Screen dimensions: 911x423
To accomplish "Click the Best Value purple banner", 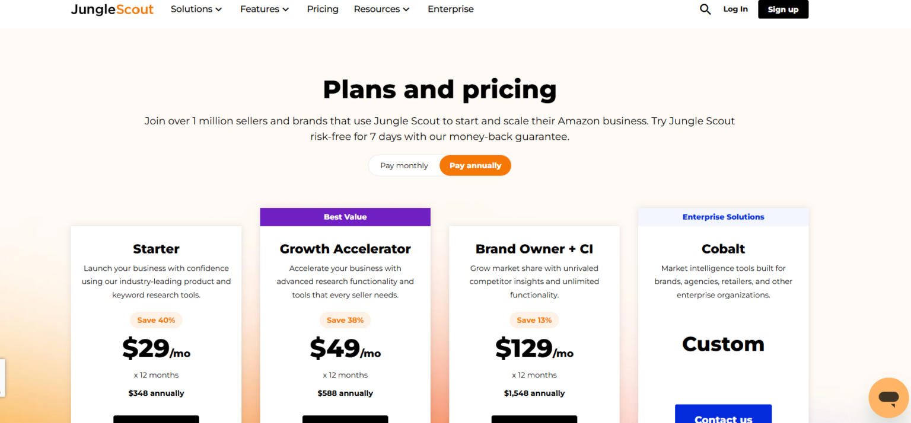I will click(345, 217).
